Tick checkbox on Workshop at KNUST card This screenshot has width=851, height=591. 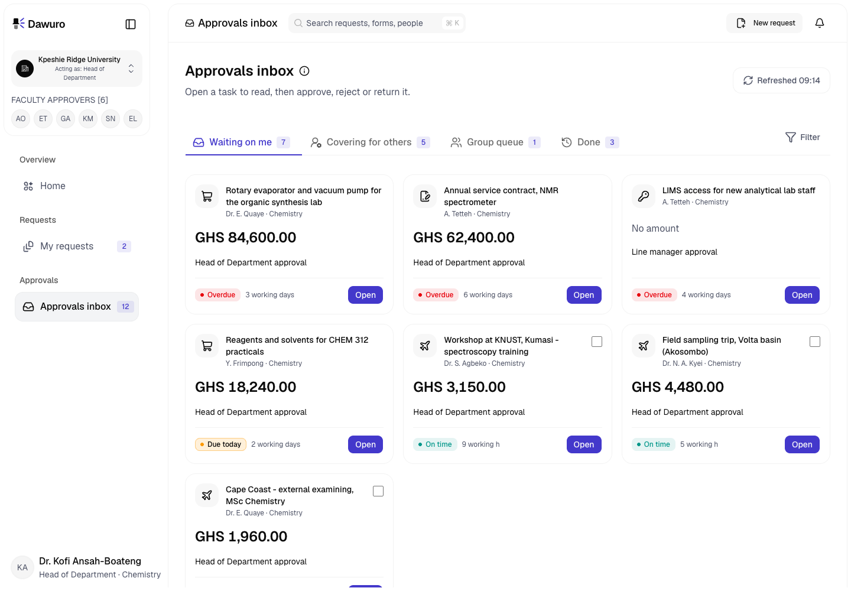[x=597, y=342]
